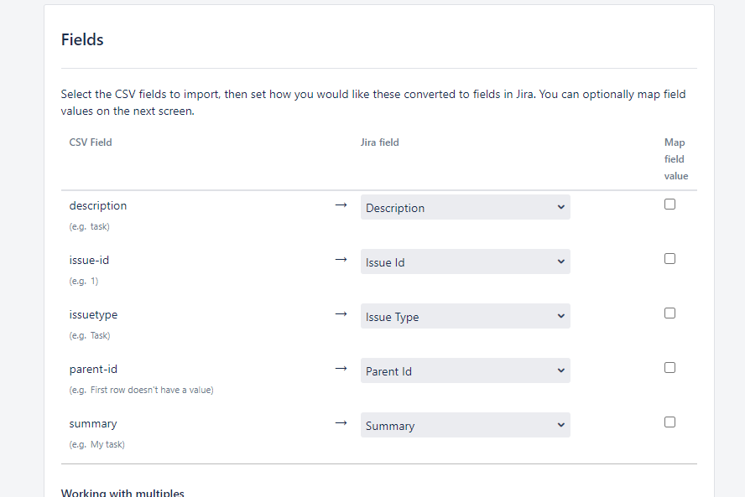Expand the Issue Id dropdown

465,262
